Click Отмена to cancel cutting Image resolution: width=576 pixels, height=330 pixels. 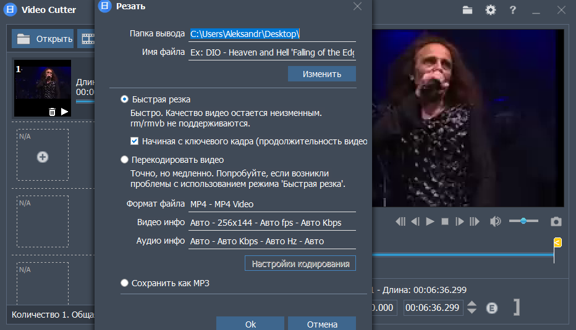click(x=322, y=323)
